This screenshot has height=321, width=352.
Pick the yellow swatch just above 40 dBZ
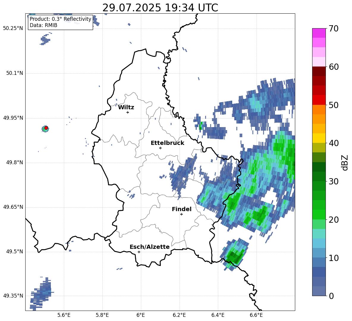[x=319, y=138]
